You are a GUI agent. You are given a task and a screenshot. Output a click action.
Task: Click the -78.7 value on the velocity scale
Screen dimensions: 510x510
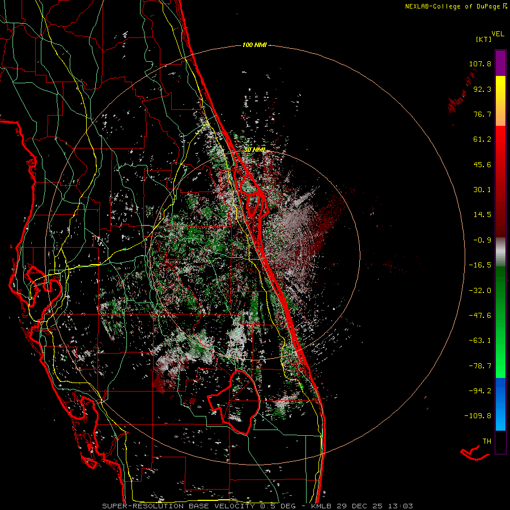coord(480,366)
